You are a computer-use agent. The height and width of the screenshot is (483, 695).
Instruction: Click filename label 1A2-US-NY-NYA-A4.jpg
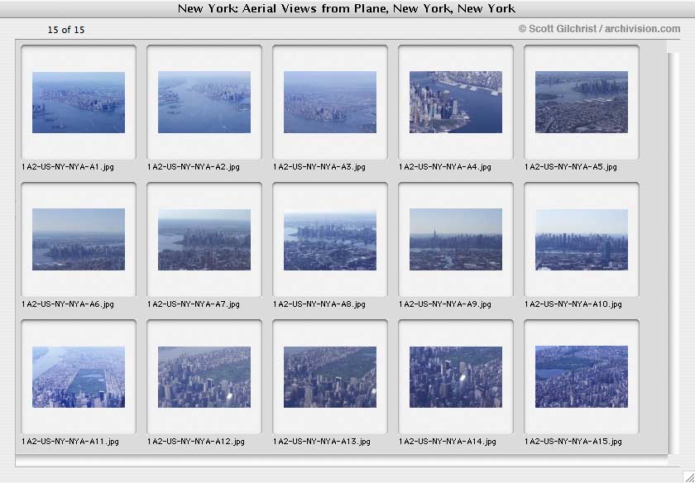click(x=445, y=167)
